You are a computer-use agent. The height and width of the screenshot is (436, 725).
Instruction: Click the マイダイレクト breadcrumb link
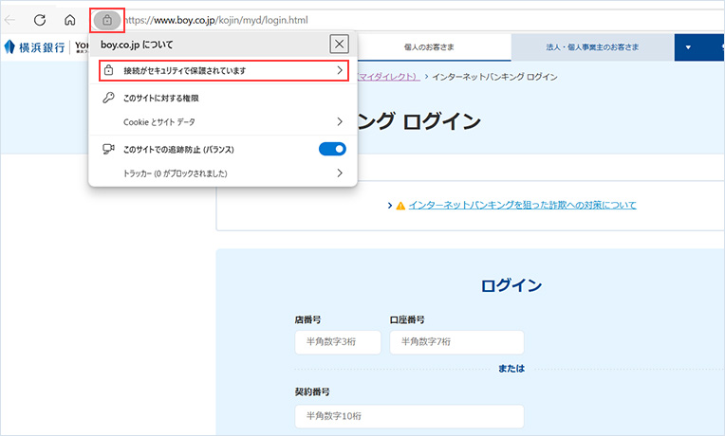[388, 75]
